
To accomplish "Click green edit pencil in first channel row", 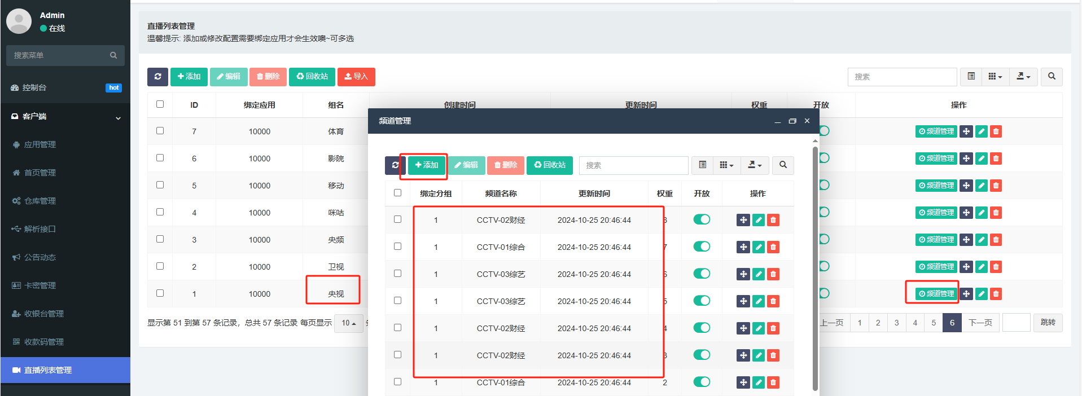I will [x=758, y=220].
